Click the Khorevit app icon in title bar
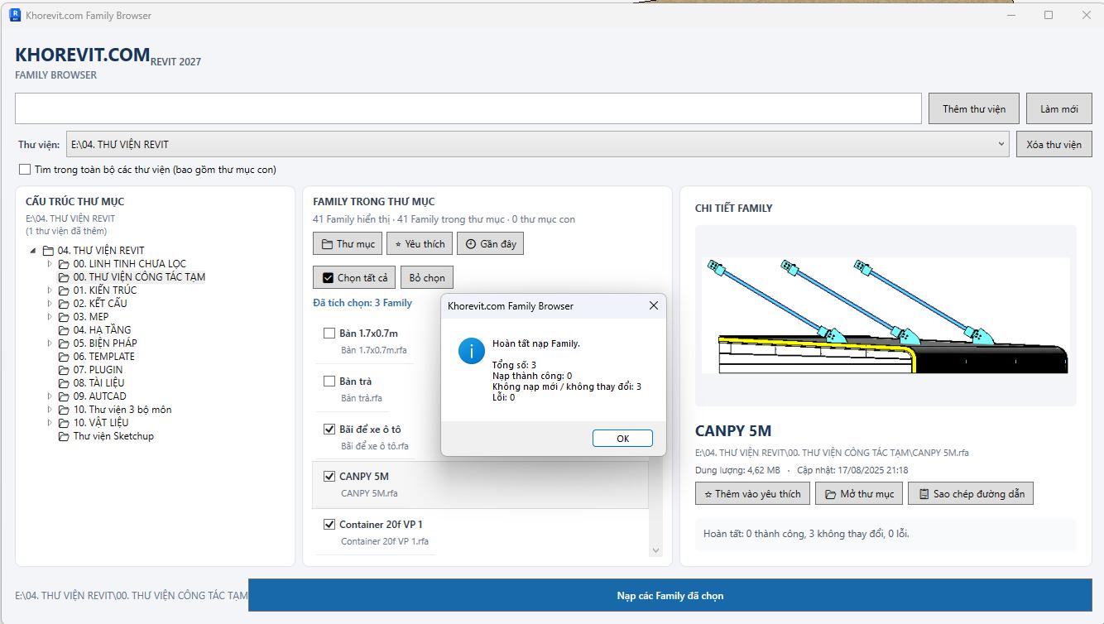Image resolution: width=1104 pixels, height=624 pixels. tap(14, 15)
